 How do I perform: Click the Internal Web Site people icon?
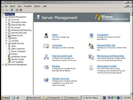(91, 46)
